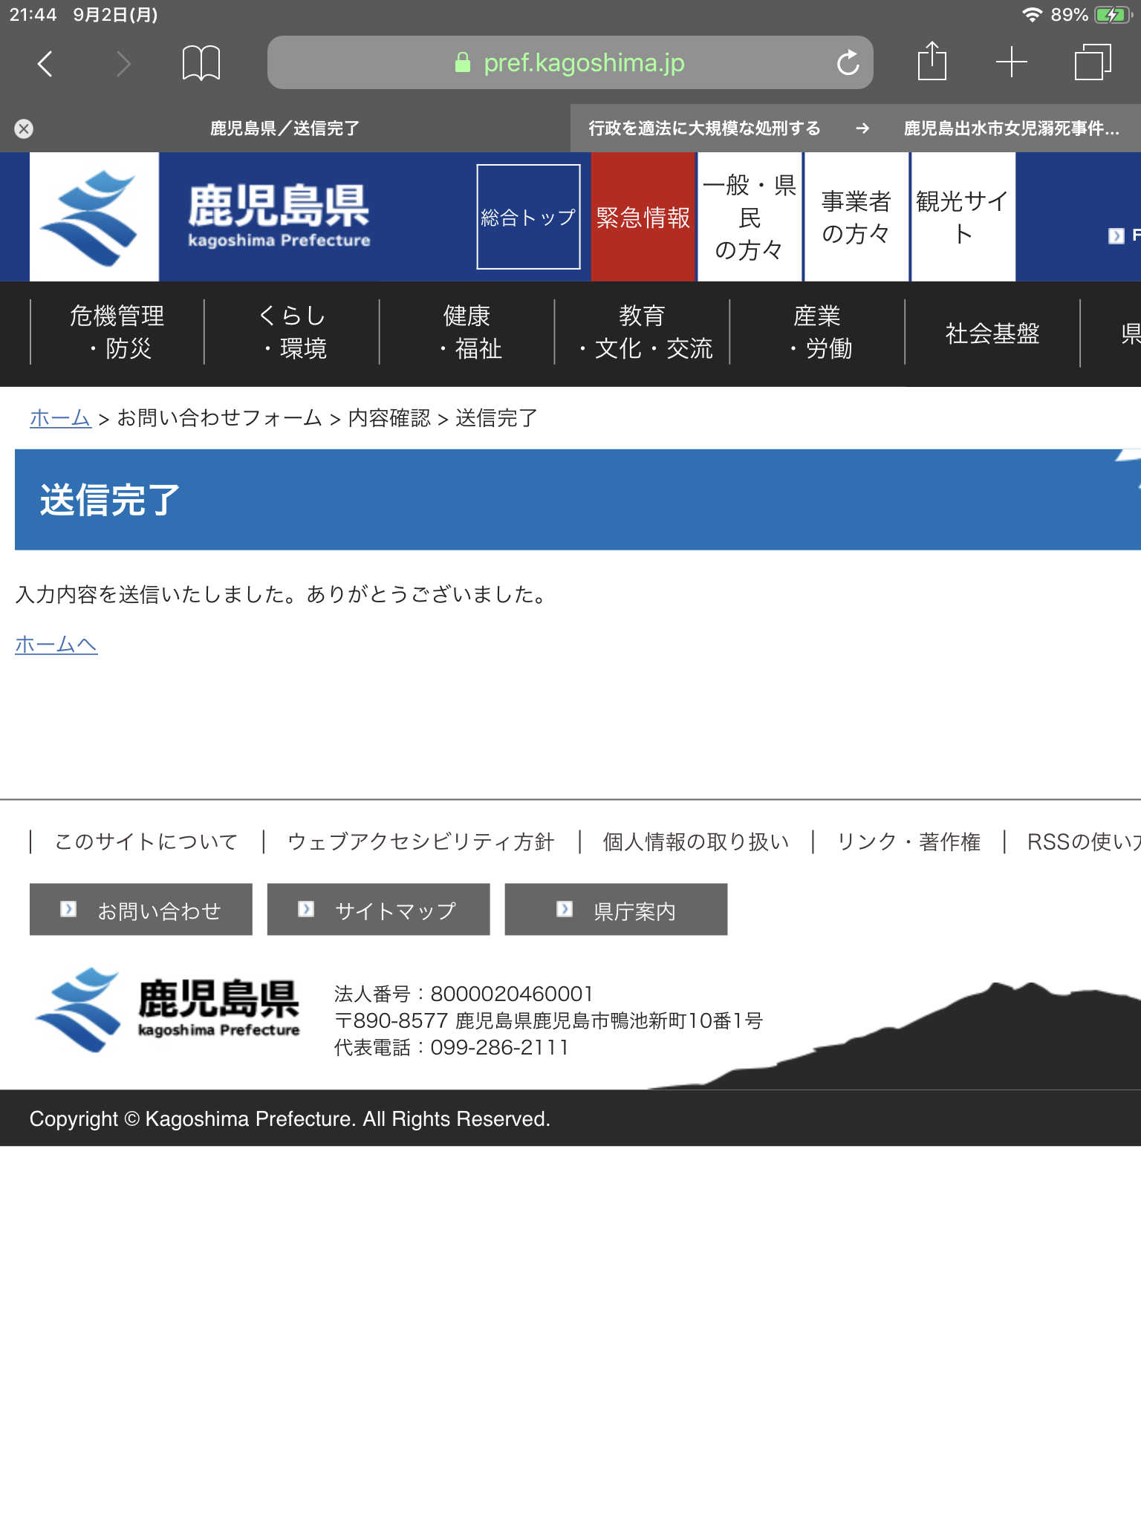Switch to the 行政を適法に大規模な処刑する tab
Image resolution: width=1141 pixels, height=1521 pixels.
[704, 128]
